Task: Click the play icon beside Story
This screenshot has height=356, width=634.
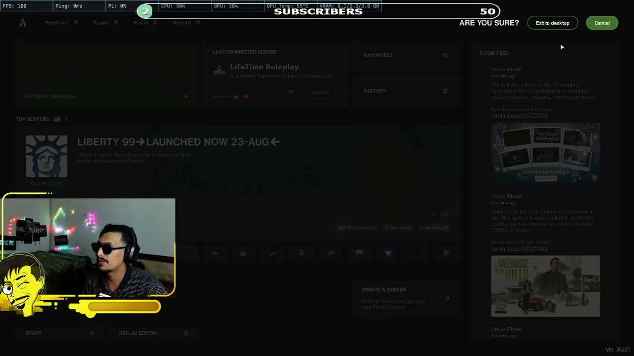Action: (x=92, y=333)
